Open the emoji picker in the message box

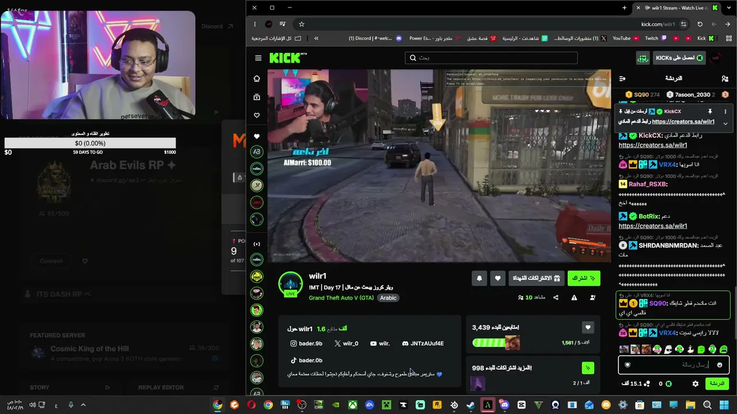click(x=719, y=365)
